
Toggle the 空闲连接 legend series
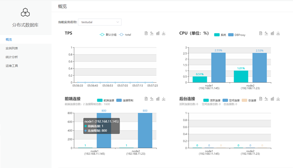(x=231, y=100)
